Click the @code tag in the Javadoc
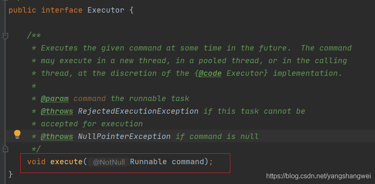375x184 pixels. [210, 73]
